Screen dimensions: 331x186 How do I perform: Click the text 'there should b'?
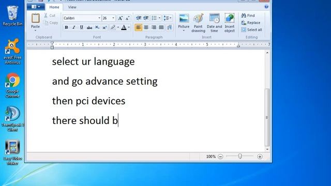(x=85, y=120)
